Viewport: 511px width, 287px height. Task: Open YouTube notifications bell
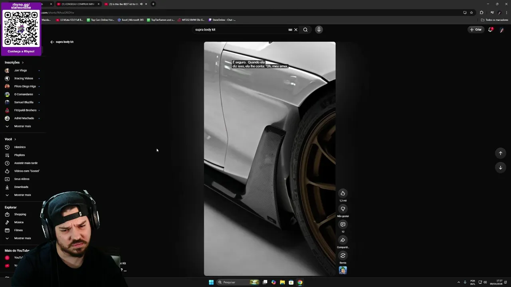(490, 29)
